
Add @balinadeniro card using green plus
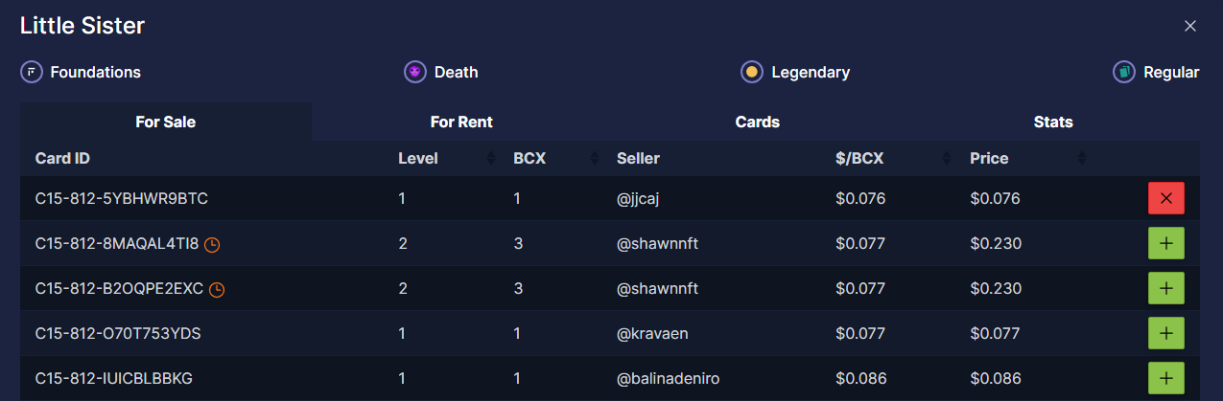point(1165,378)
